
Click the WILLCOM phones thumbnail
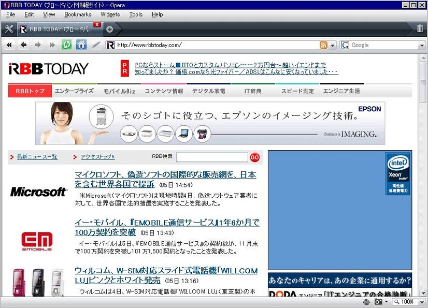[x=38, y=283]
